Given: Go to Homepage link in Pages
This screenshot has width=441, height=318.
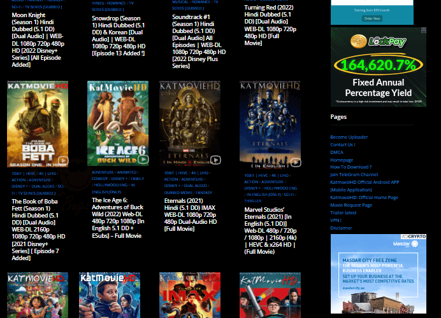Looking at the screenshot, I should coord(342,160).
